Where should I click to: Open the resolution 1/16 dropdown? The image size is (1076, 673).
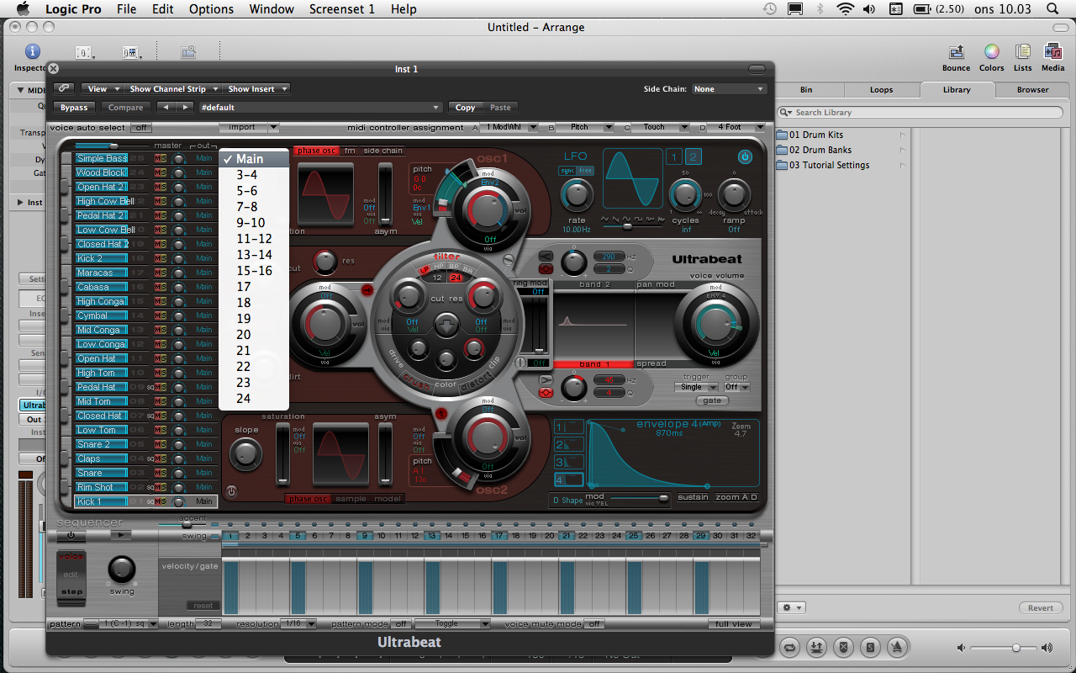click(298, 624)
